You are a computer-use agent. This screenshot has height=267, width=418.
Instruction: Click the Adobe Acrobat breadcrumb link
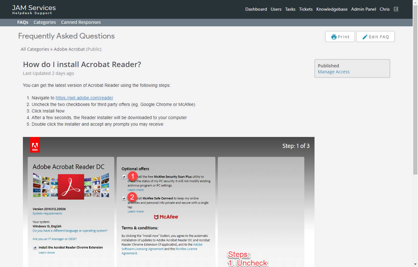click(69, 49)
